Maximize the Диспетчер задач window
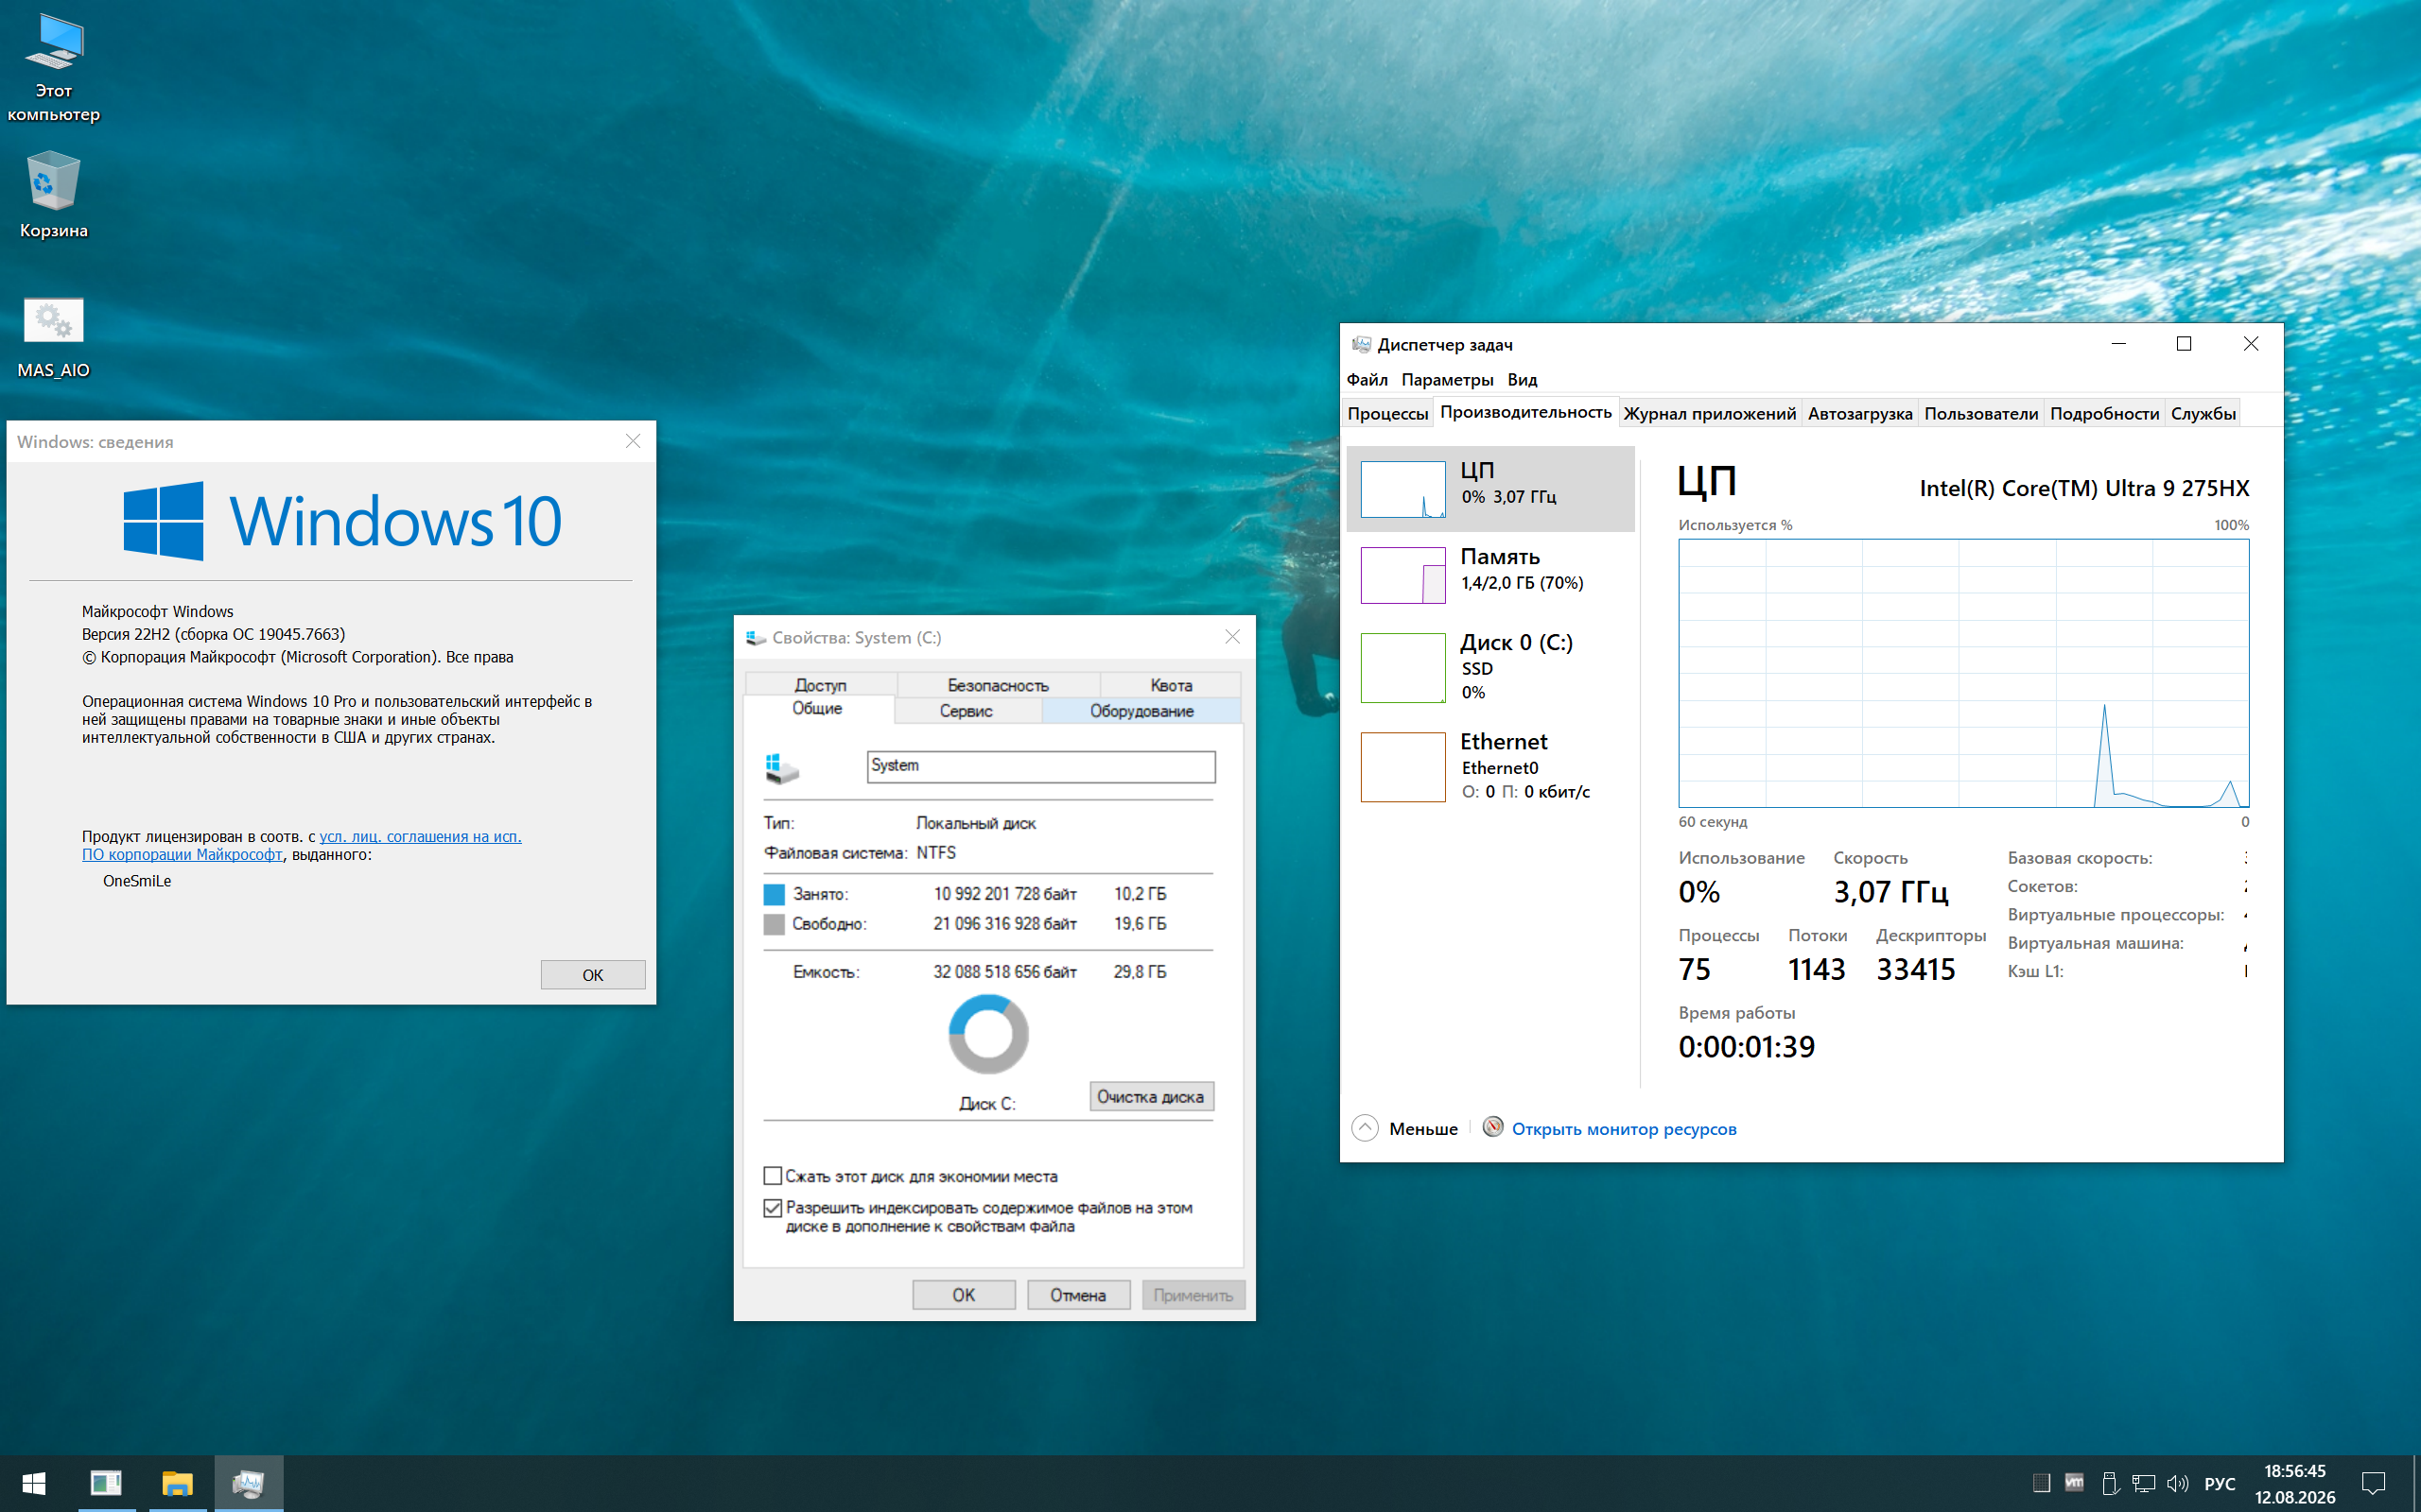Image resolution: width=2421 pixels, height=1512 pixels. (2184, 344)
